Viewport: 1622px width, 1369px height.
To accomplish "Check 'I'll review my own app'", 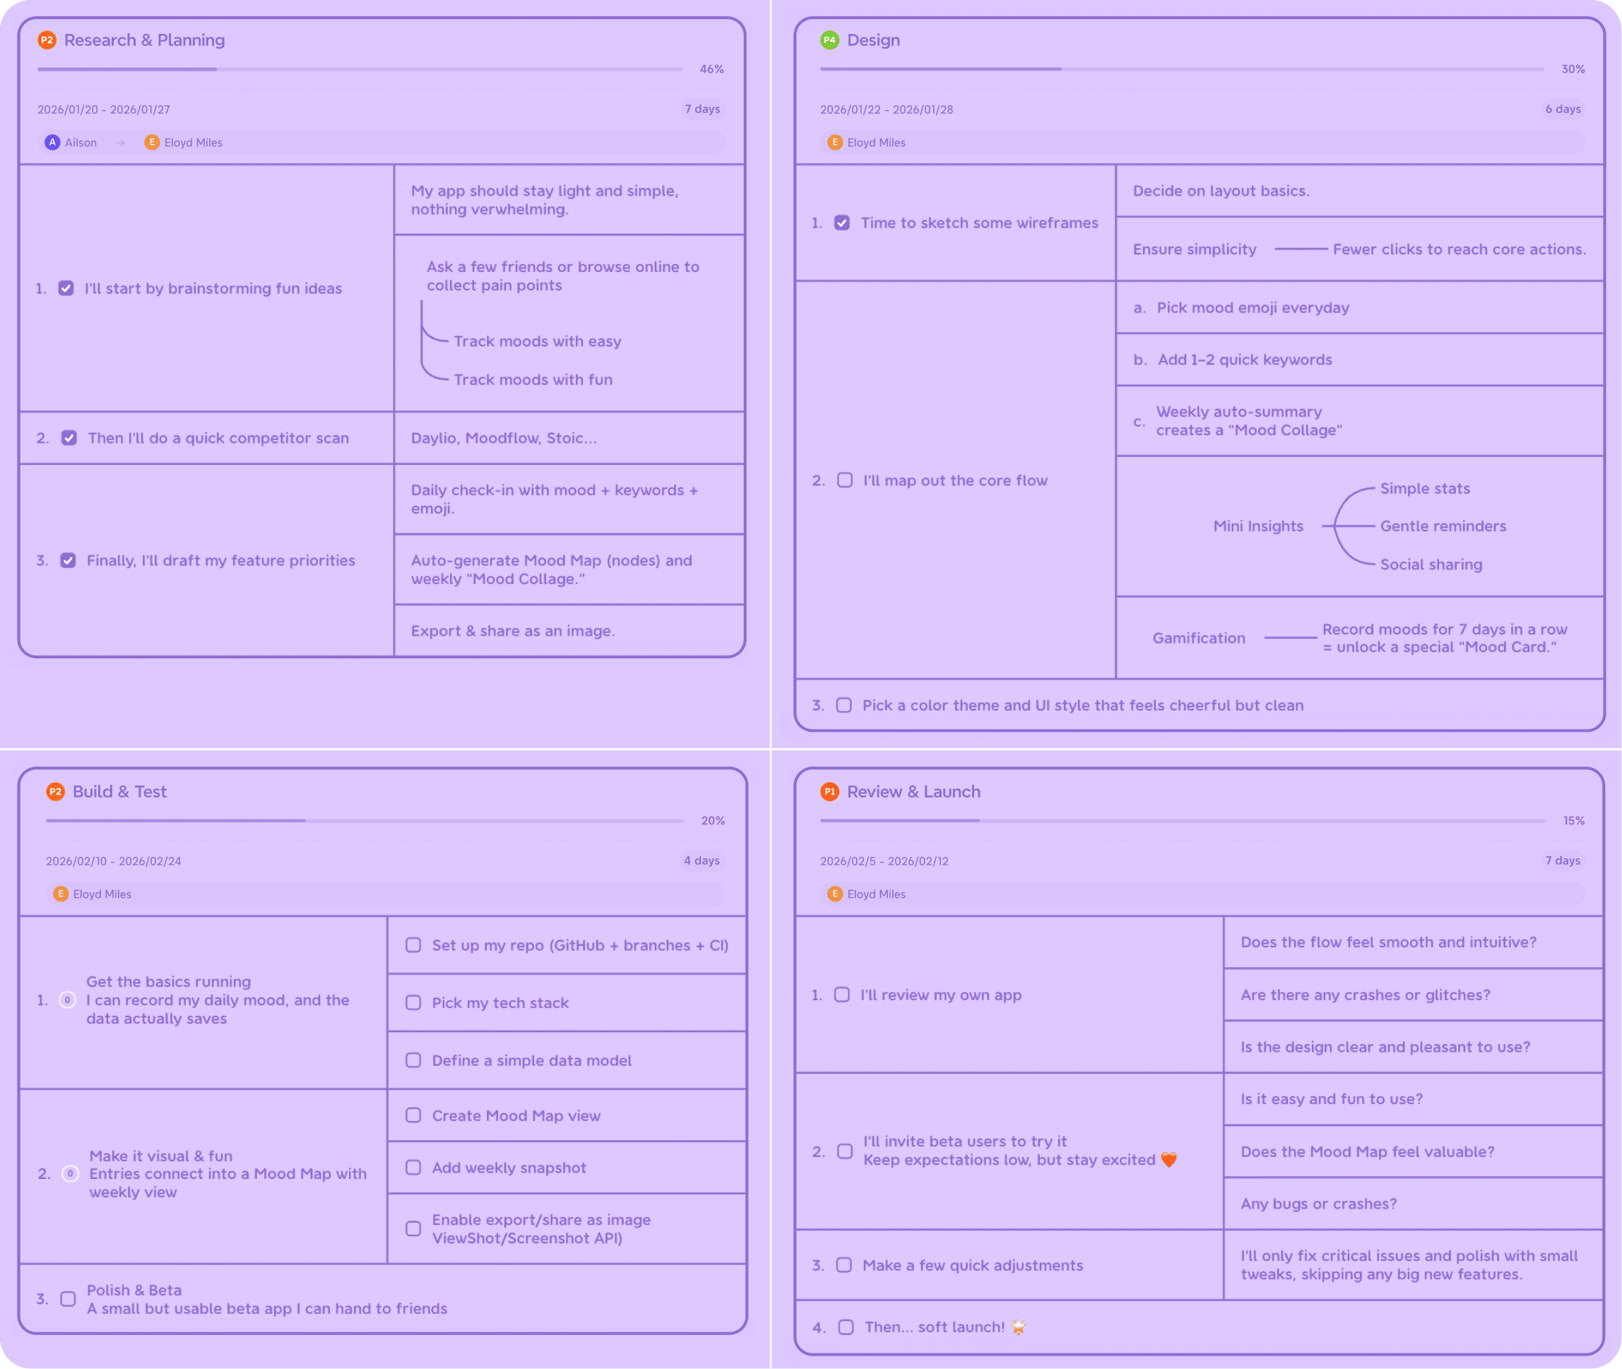I will (x=843, y=994).
